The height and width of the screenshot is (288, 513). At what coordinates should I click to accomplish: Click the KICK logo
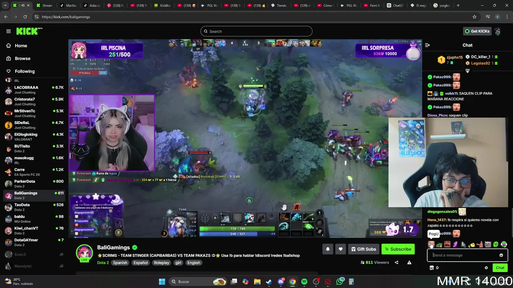[x=29, y=31]
